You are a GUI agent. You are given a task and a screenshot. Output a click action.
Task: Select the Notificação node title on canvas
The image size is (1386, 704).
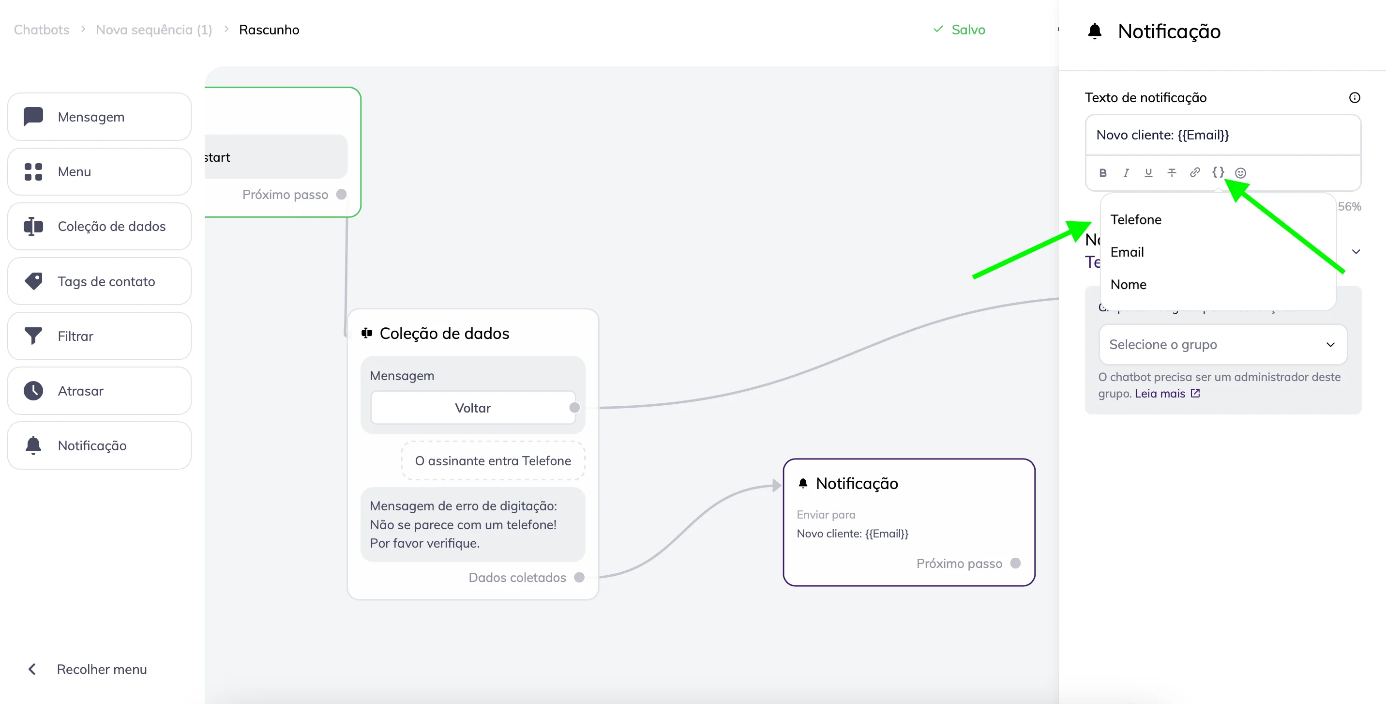tap(857, 483)
